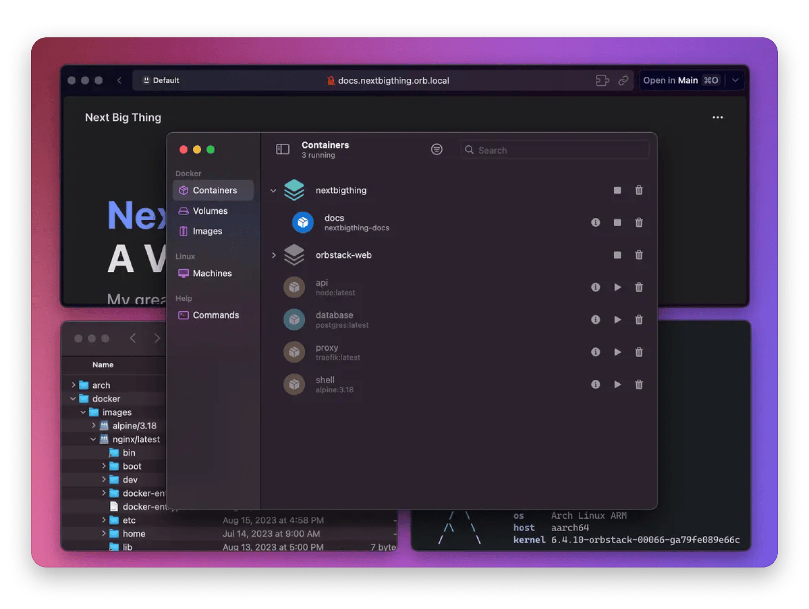Open dropdown arrow beside Open in Main
The height and width of the screenshot is (609, 809).
735,80
